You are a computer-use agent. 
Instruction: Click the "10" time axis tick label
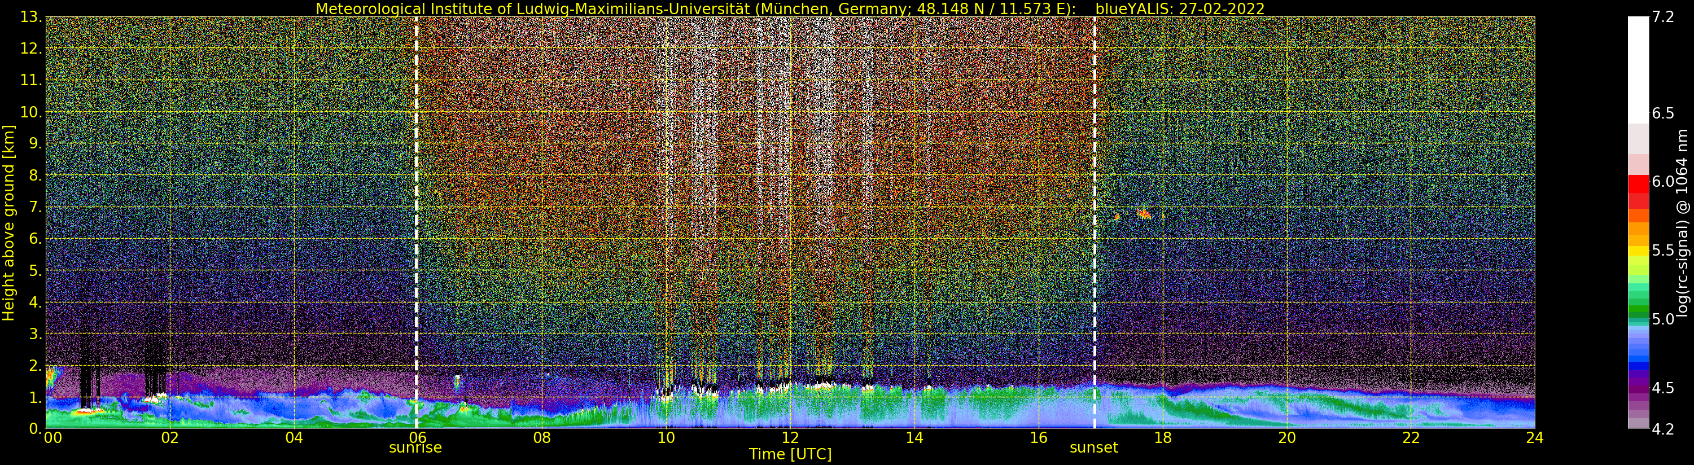pos(666,438)
